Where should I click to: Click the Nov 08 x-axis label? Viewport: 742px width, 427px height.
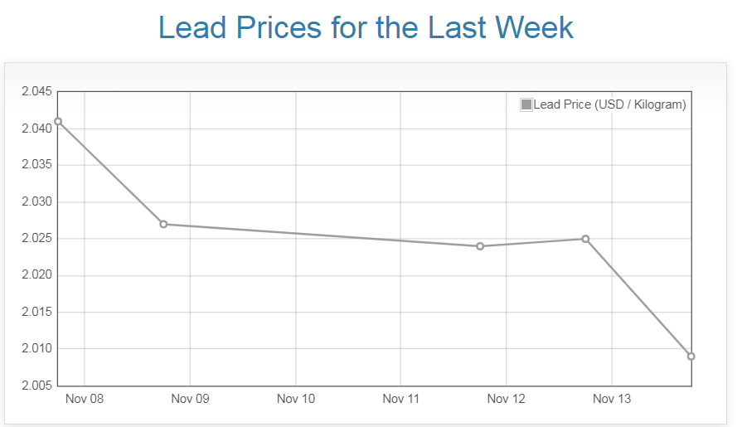click(85, 399)
